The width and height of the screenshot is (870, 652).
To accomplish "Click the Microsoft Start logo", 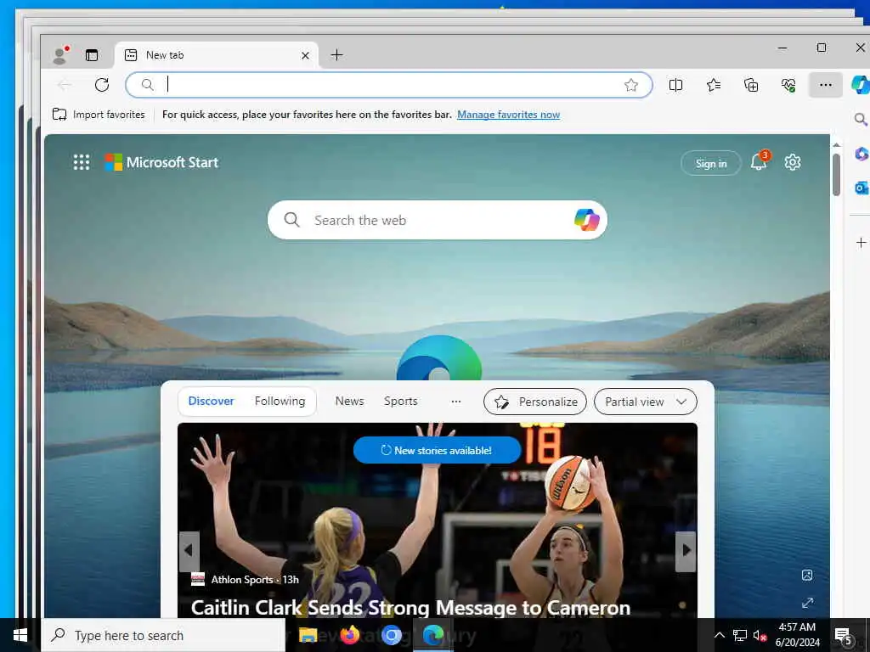I will pos(161,162).
